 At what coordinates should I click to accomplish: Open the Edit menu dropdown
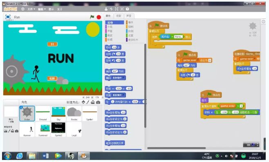click(x=42, y=9)
